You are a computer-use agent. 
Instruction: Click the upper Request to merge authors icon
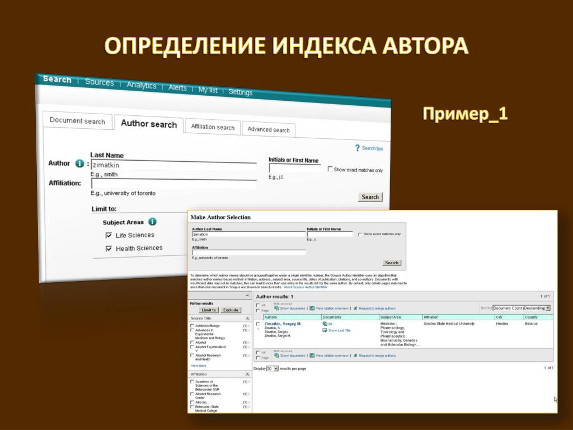click(x=355, y=309)
